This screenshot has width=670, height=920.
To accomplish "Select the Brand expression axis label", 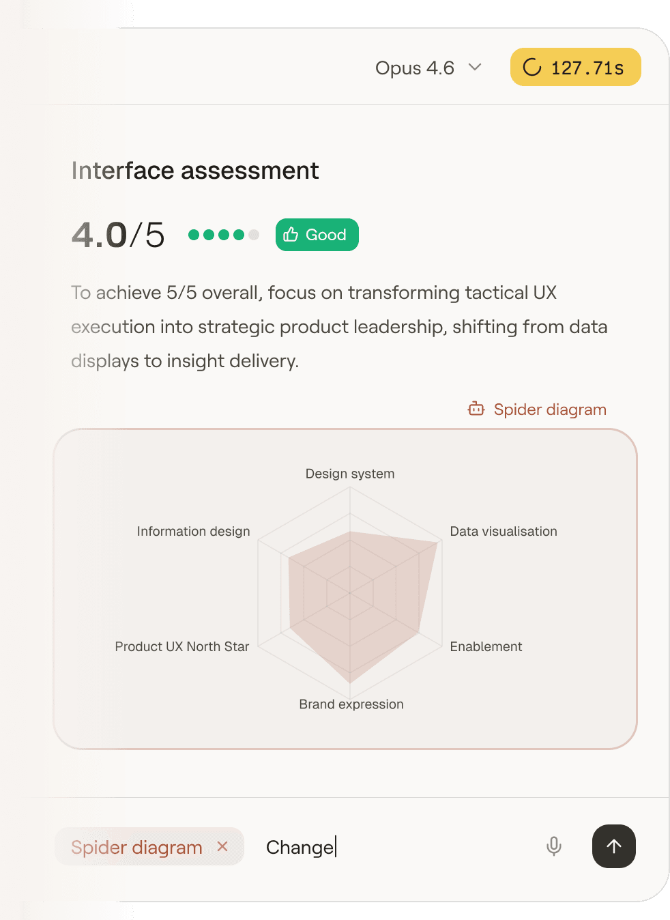I will [351, 704].
